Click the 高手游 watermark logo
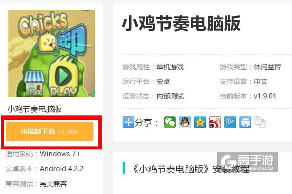The image size is (292, 194). [x=247, y=162]
